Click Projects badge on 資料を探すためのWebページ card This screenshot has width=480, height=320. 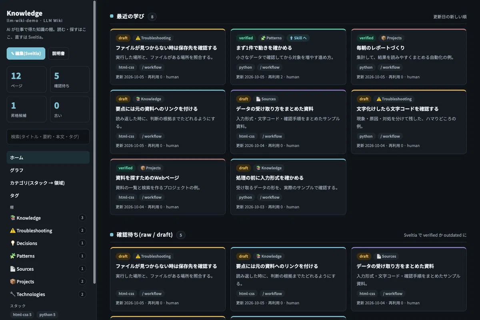point(150,168)
